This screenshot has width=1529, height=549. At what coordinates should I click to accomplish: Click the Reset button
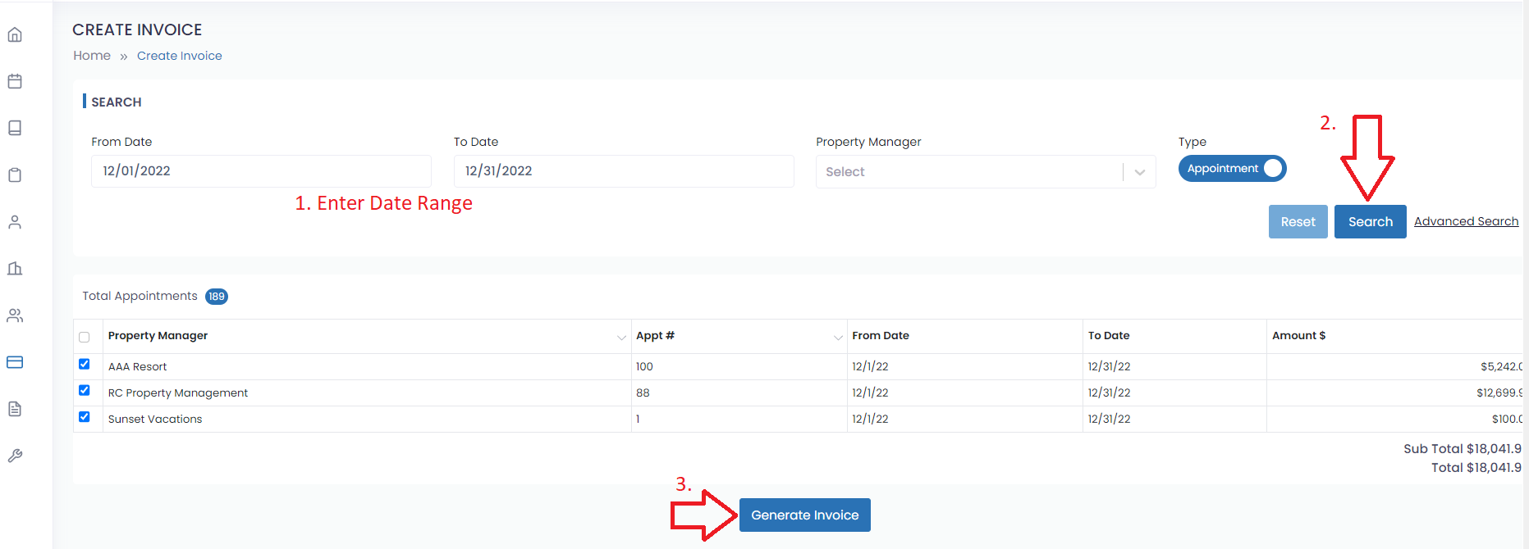[x=1298, y=222]
